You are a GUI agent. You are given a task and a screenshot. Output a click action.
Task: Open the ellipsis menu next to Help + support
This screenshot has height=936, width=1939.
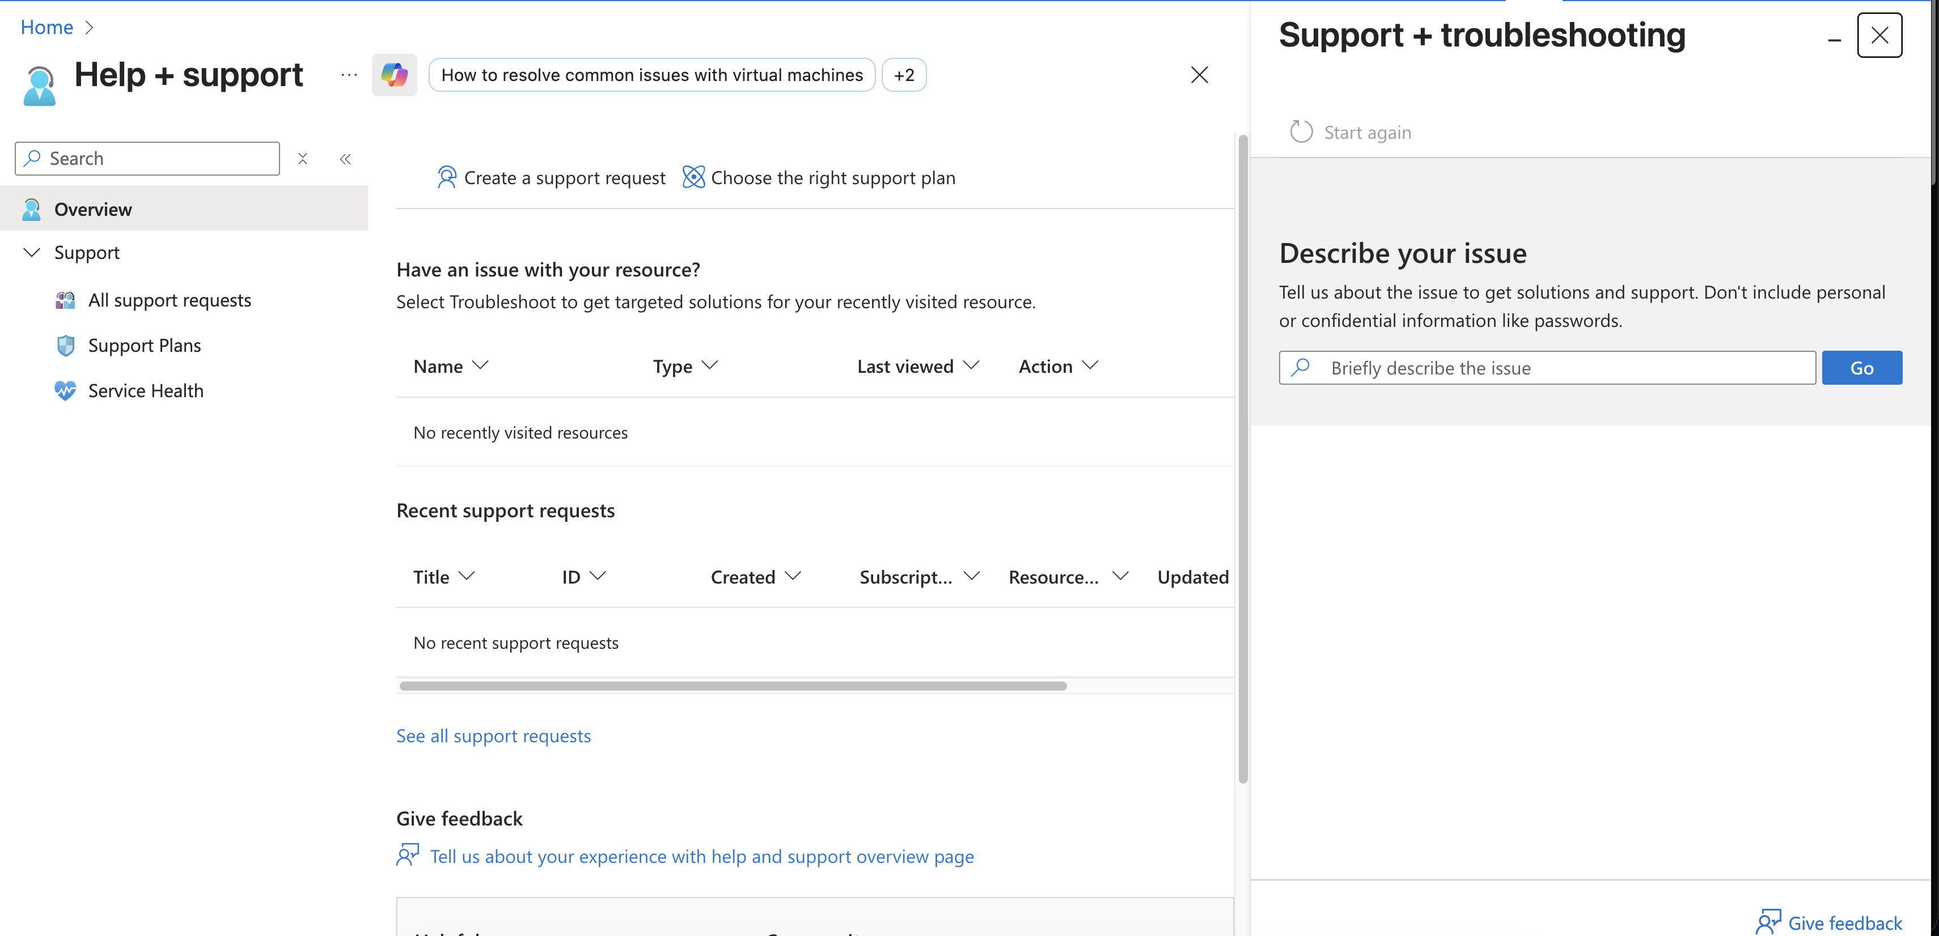point(349,74)
